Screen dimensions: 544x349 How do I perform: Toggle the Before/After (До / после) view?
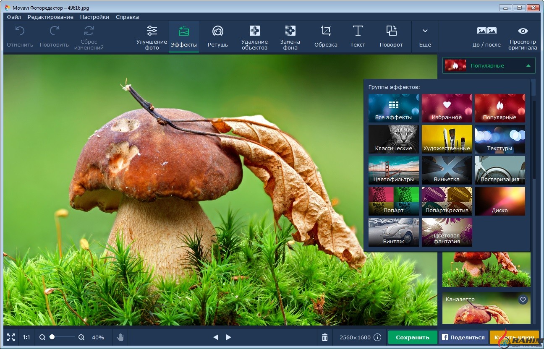(x=486, y=36)
